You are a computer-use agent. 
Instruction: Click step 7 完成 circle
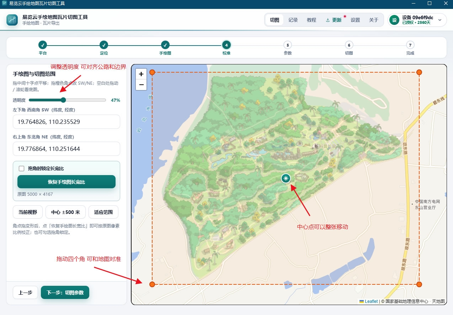410,45
